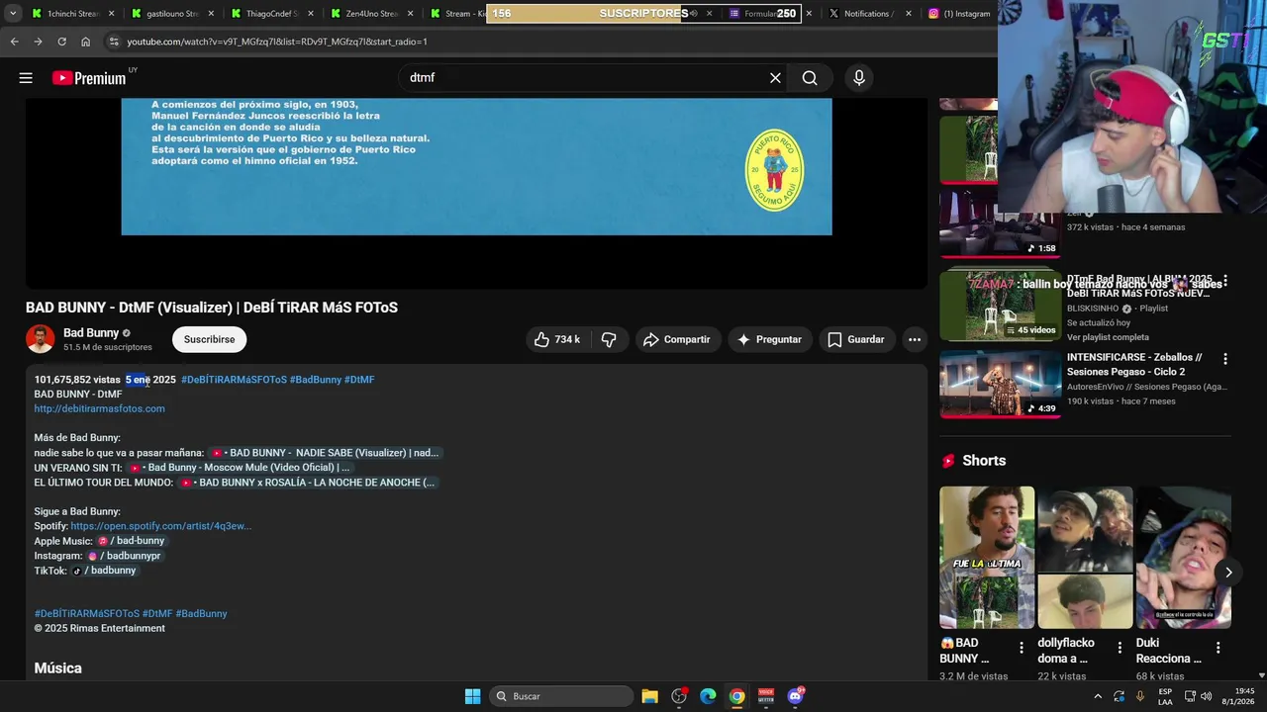
Task: Open OBS Studio taskbar icon
Action: [679, 696]
